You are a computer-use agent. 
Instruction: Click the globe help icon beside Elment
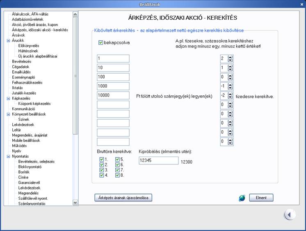click(x=242, y=198)
